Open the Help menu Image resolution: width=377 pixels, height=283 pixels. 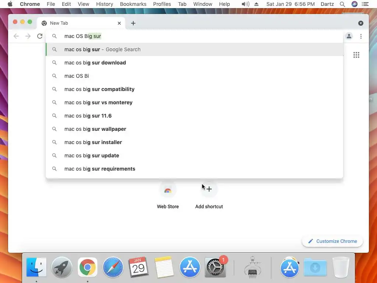point(224,4)
